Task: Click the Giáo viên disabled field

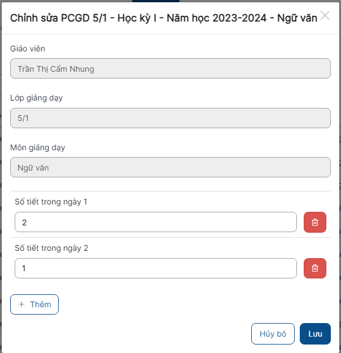Action: coord(170,69)
